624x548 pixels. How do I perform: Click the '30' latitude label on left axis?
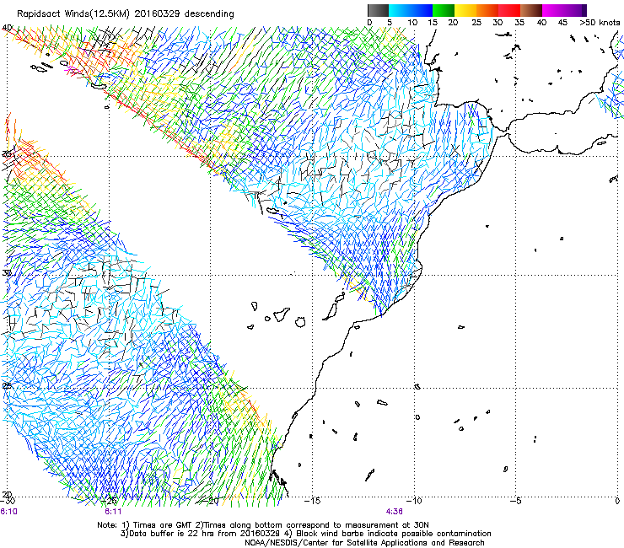tap(7, 273)
